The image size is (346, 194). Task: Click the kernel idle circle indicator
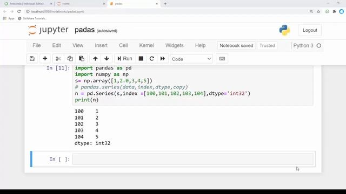(318, 45)
